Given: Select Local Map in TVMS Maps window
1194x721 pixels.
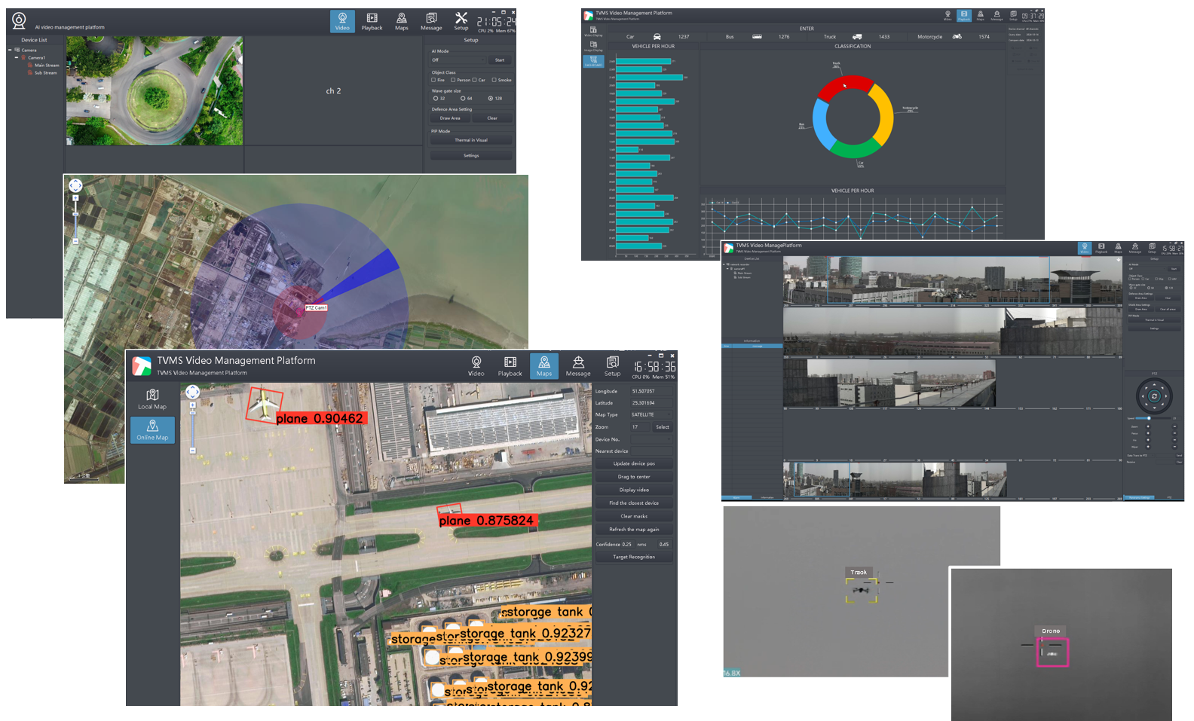Looking at the screenshot, I should pyautogui.click(x=152, y=399).
